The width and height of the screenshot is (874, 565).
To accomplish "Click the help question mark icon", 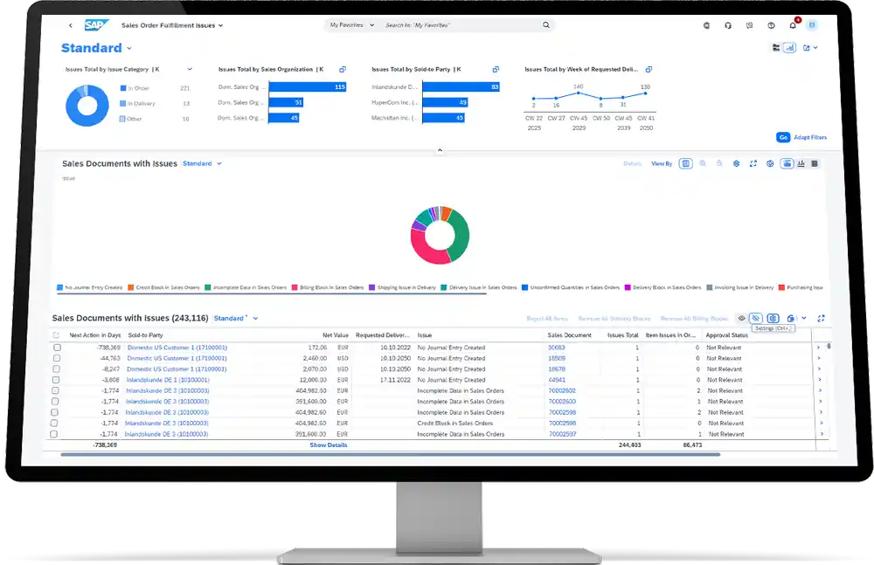I will tap(771, 25).
